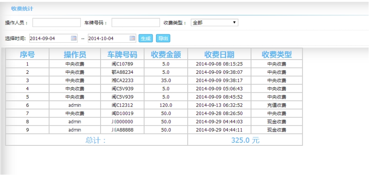Click the 序号 column header
The width and height of the screenshot is (369, 175).
click(27, 54)
